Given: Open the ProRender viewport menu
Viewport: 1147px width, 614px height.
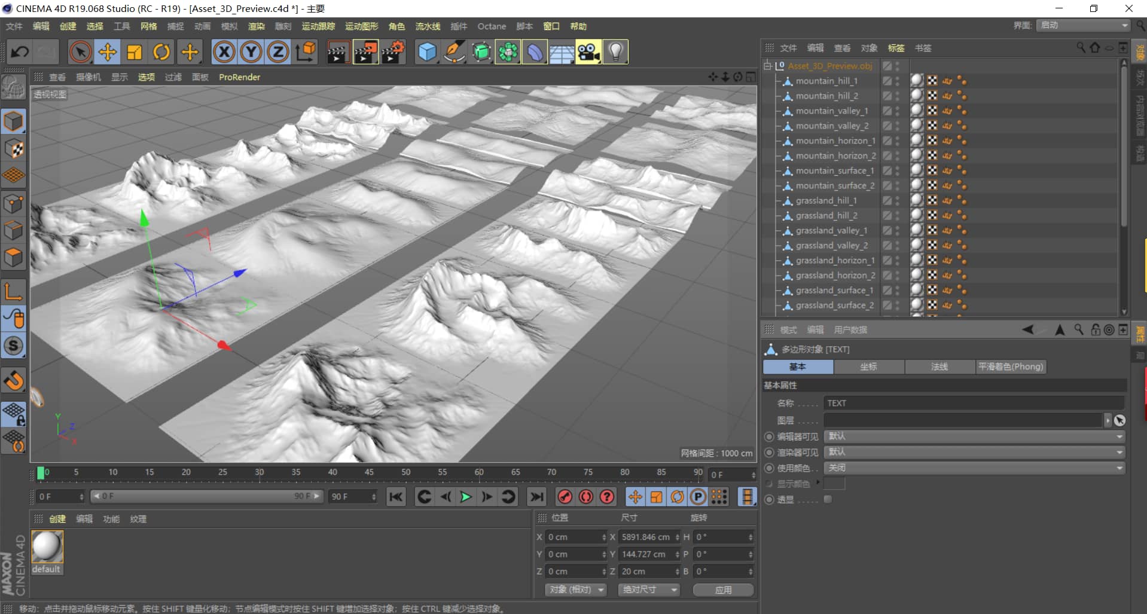Looking at the screenshot, I should [x=239, y=77].
